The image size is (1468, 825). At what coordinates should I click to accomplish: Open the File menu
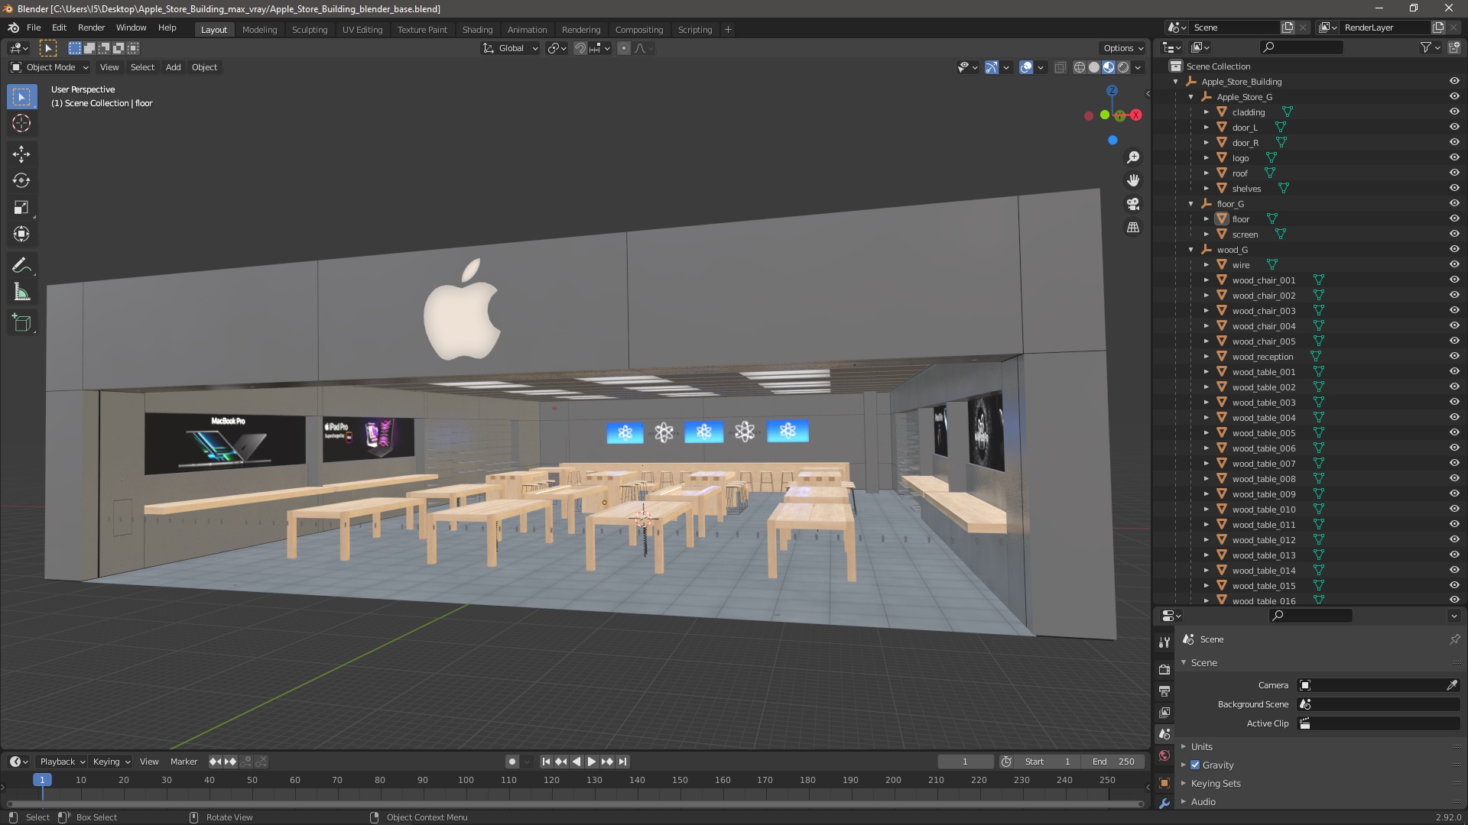34,27
